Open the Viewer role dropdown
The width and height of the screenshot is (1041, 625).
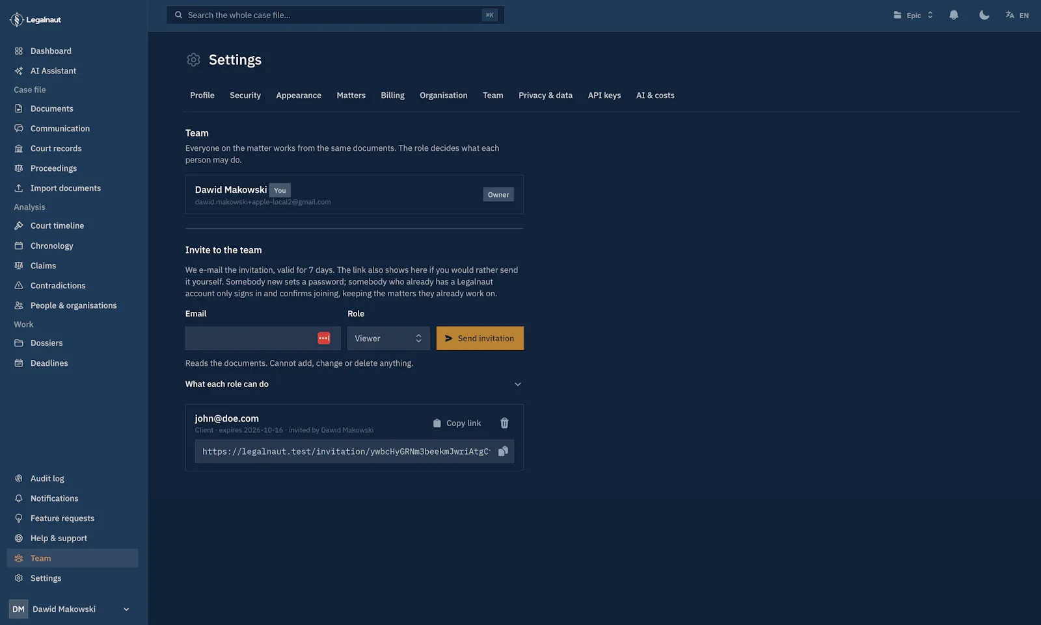(388, 338)
